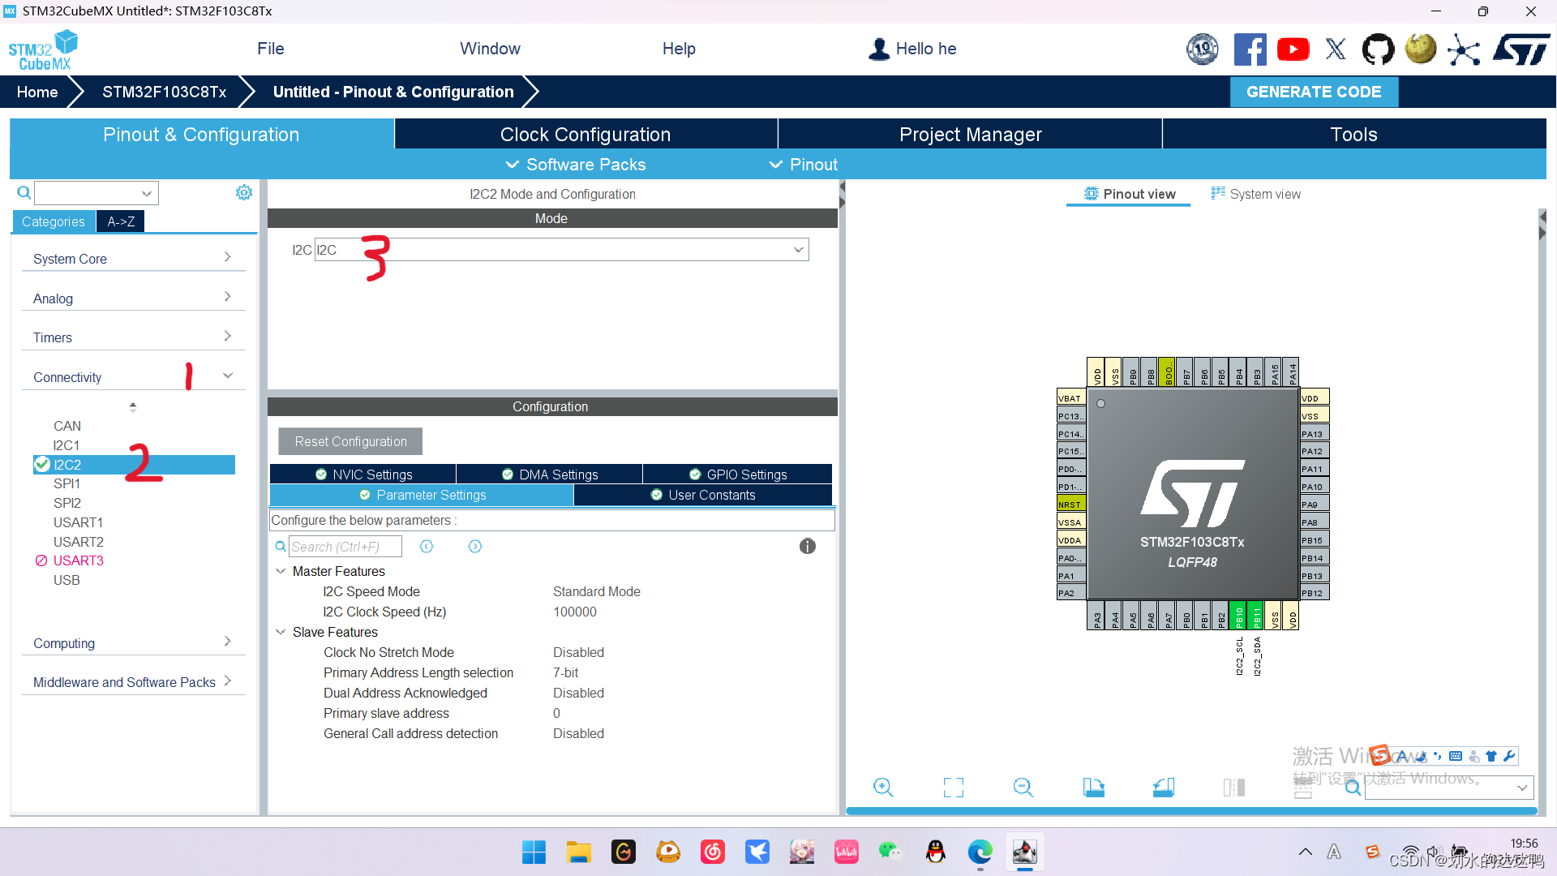Switch to System view
Image resolution: width=1557 pixels, height=876 pixels.
tap(1256, 194)
